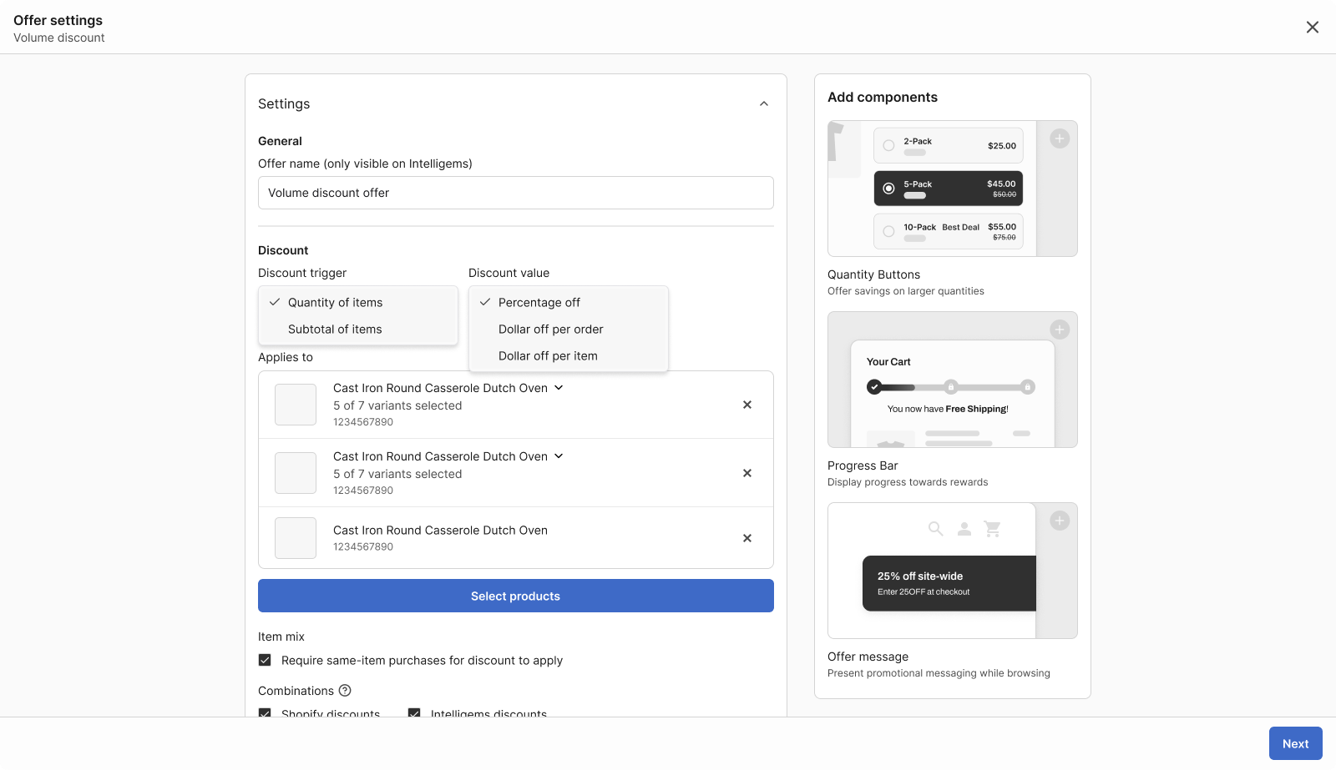Collapse the Settings section
1336x770 pixels.
tap(764, 104)
